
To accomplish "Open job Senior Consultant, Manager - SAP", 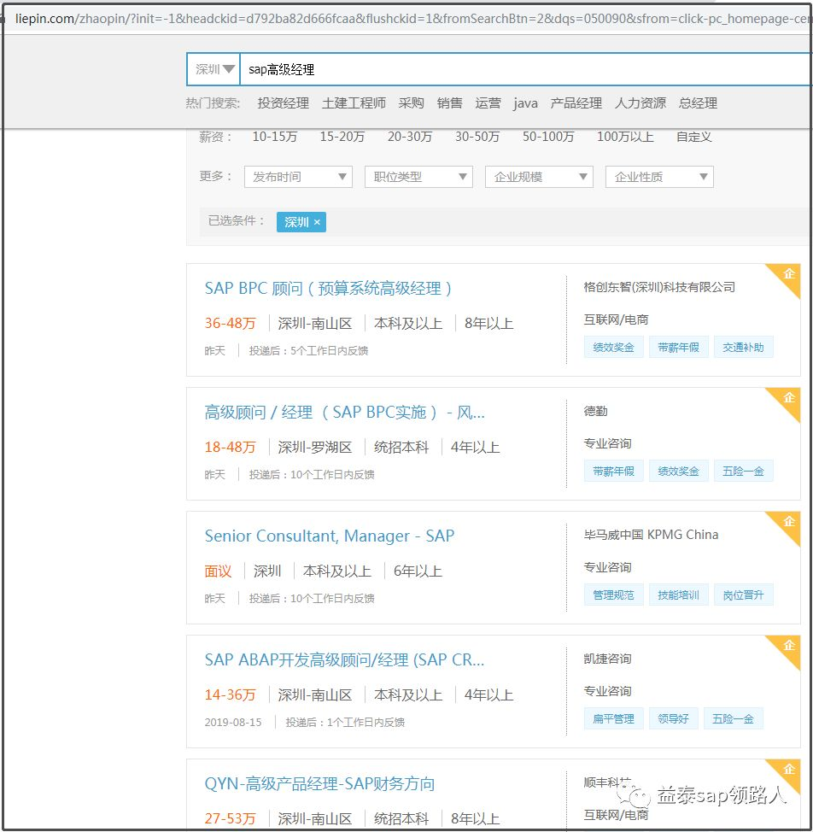I will tap(330, 536).
